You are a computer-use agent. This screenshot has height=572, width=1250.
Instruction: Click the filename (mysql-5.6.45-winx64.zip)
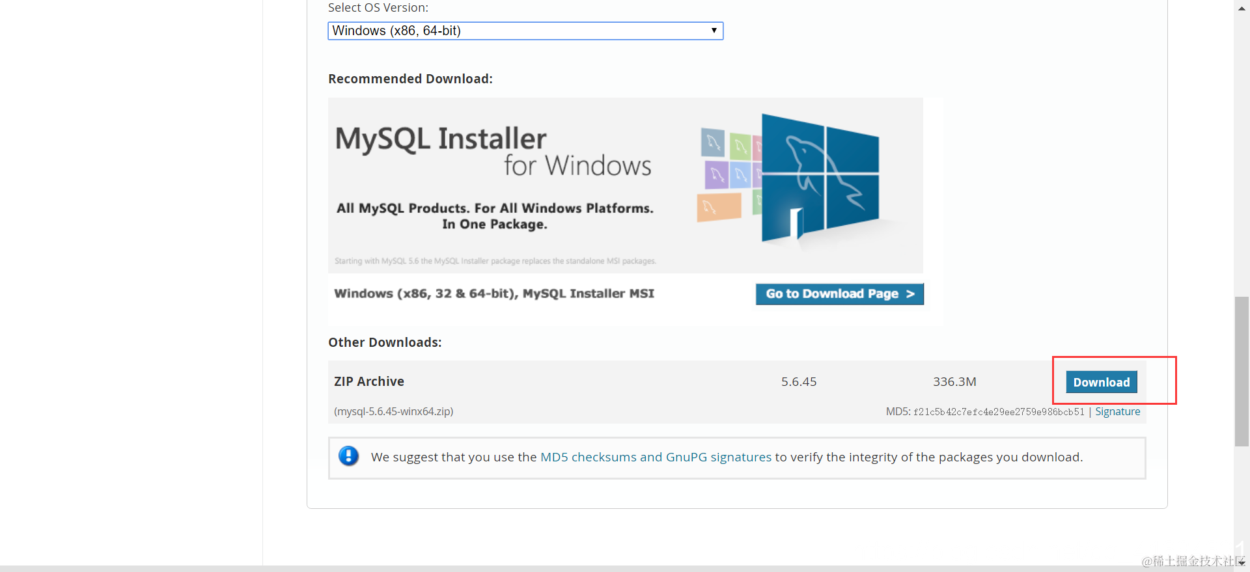(x=394, y=411)
